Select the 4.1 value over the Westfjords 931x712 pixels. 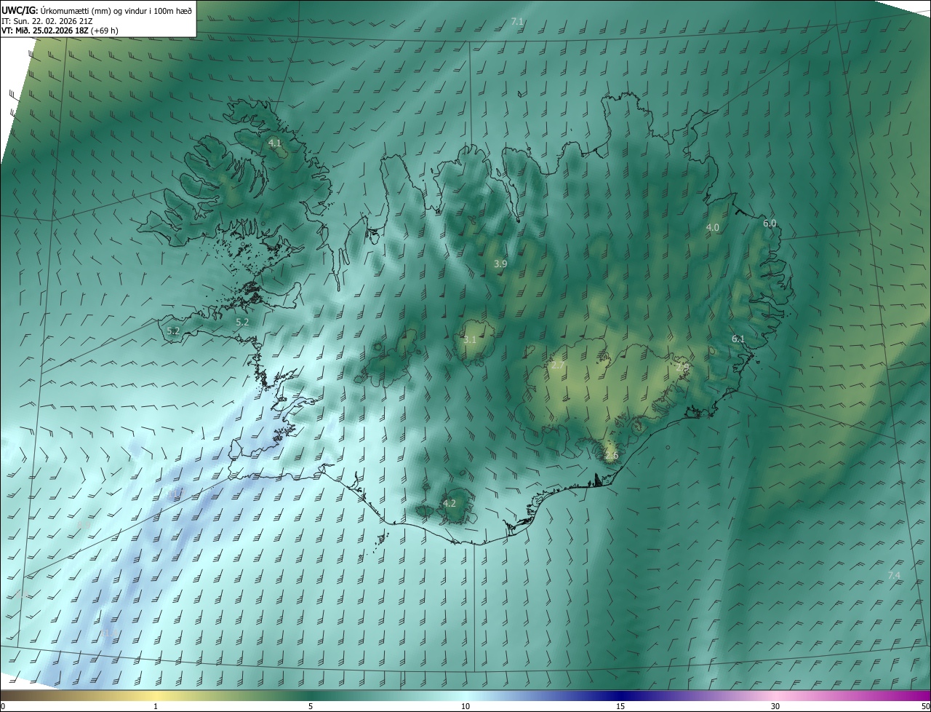[x=274, y=143]
